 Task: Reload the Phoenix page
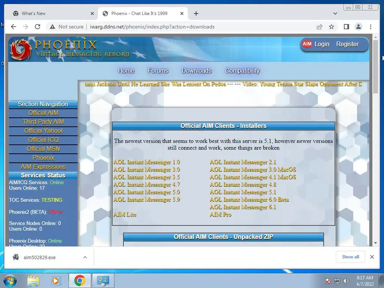coord(37,27)
